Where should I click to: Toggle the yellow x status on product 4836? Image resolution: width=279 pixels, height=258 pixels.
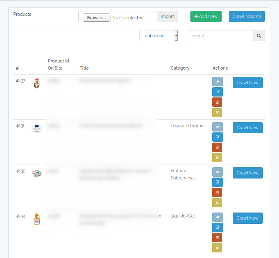(x=217, y=157)
